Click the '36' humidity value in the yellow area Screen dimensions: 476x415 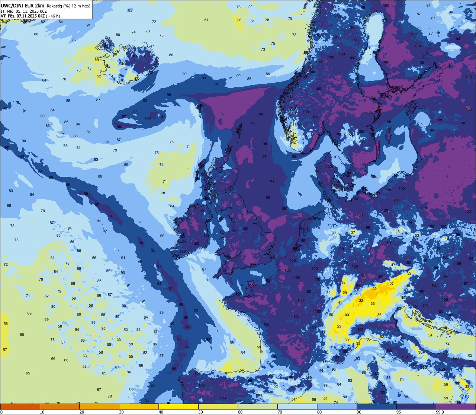pyautogui.click(x=379, y=315)
